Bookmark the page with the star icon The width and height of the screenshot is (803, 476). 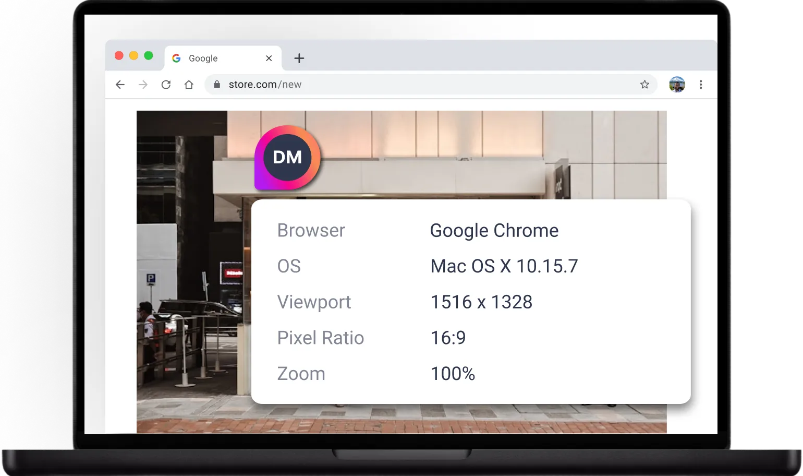click(644, 84)
